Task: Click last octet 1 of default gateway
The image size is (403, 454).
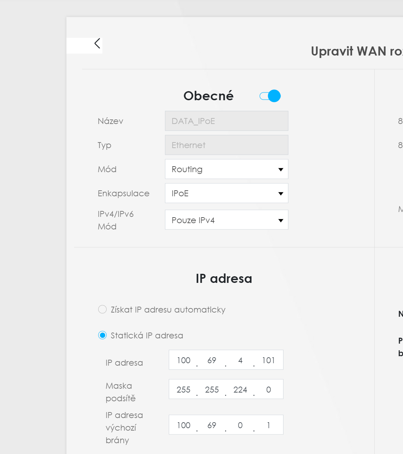Action: pos(268,425)
